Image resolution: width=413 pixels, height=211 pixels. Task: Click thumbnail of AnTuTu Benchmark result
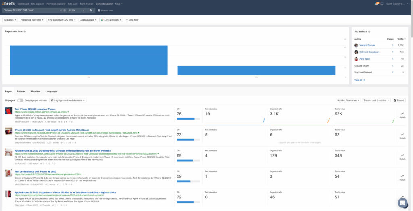point(9,194)
